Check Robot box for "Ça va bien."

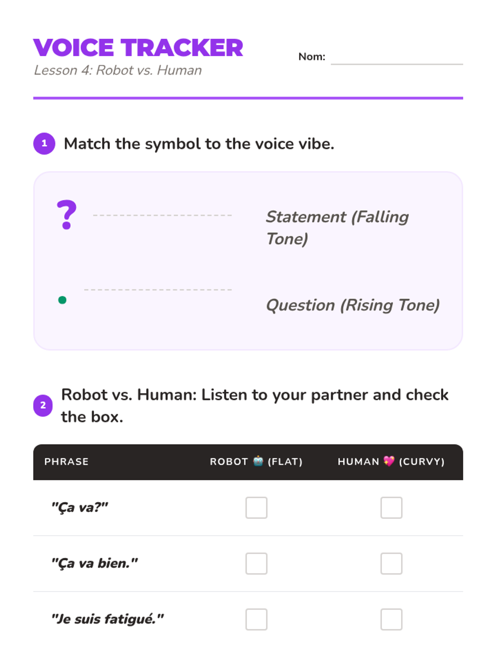[256, 563]
